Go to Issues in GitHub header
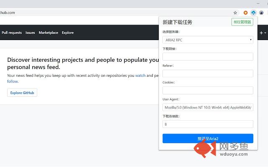The width and height of the screenshot is (268, 167). coord(30,33)
